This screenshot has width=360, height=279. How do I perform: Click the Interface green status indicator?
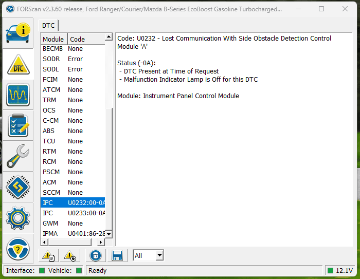tap(42, 270)
